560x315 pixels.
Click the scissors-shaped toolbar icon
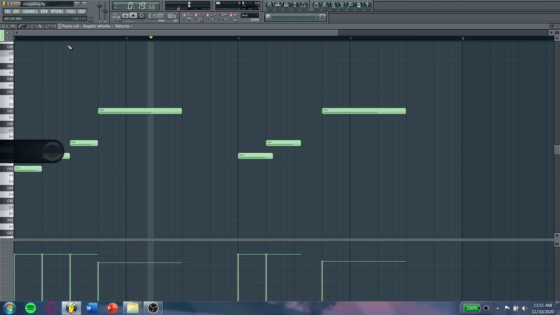342,5
